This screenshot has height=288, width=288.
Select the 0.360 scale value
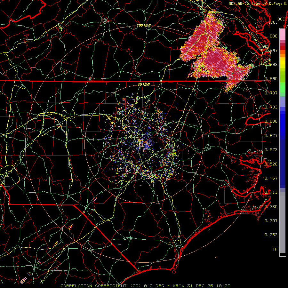[x=271, y=207]
